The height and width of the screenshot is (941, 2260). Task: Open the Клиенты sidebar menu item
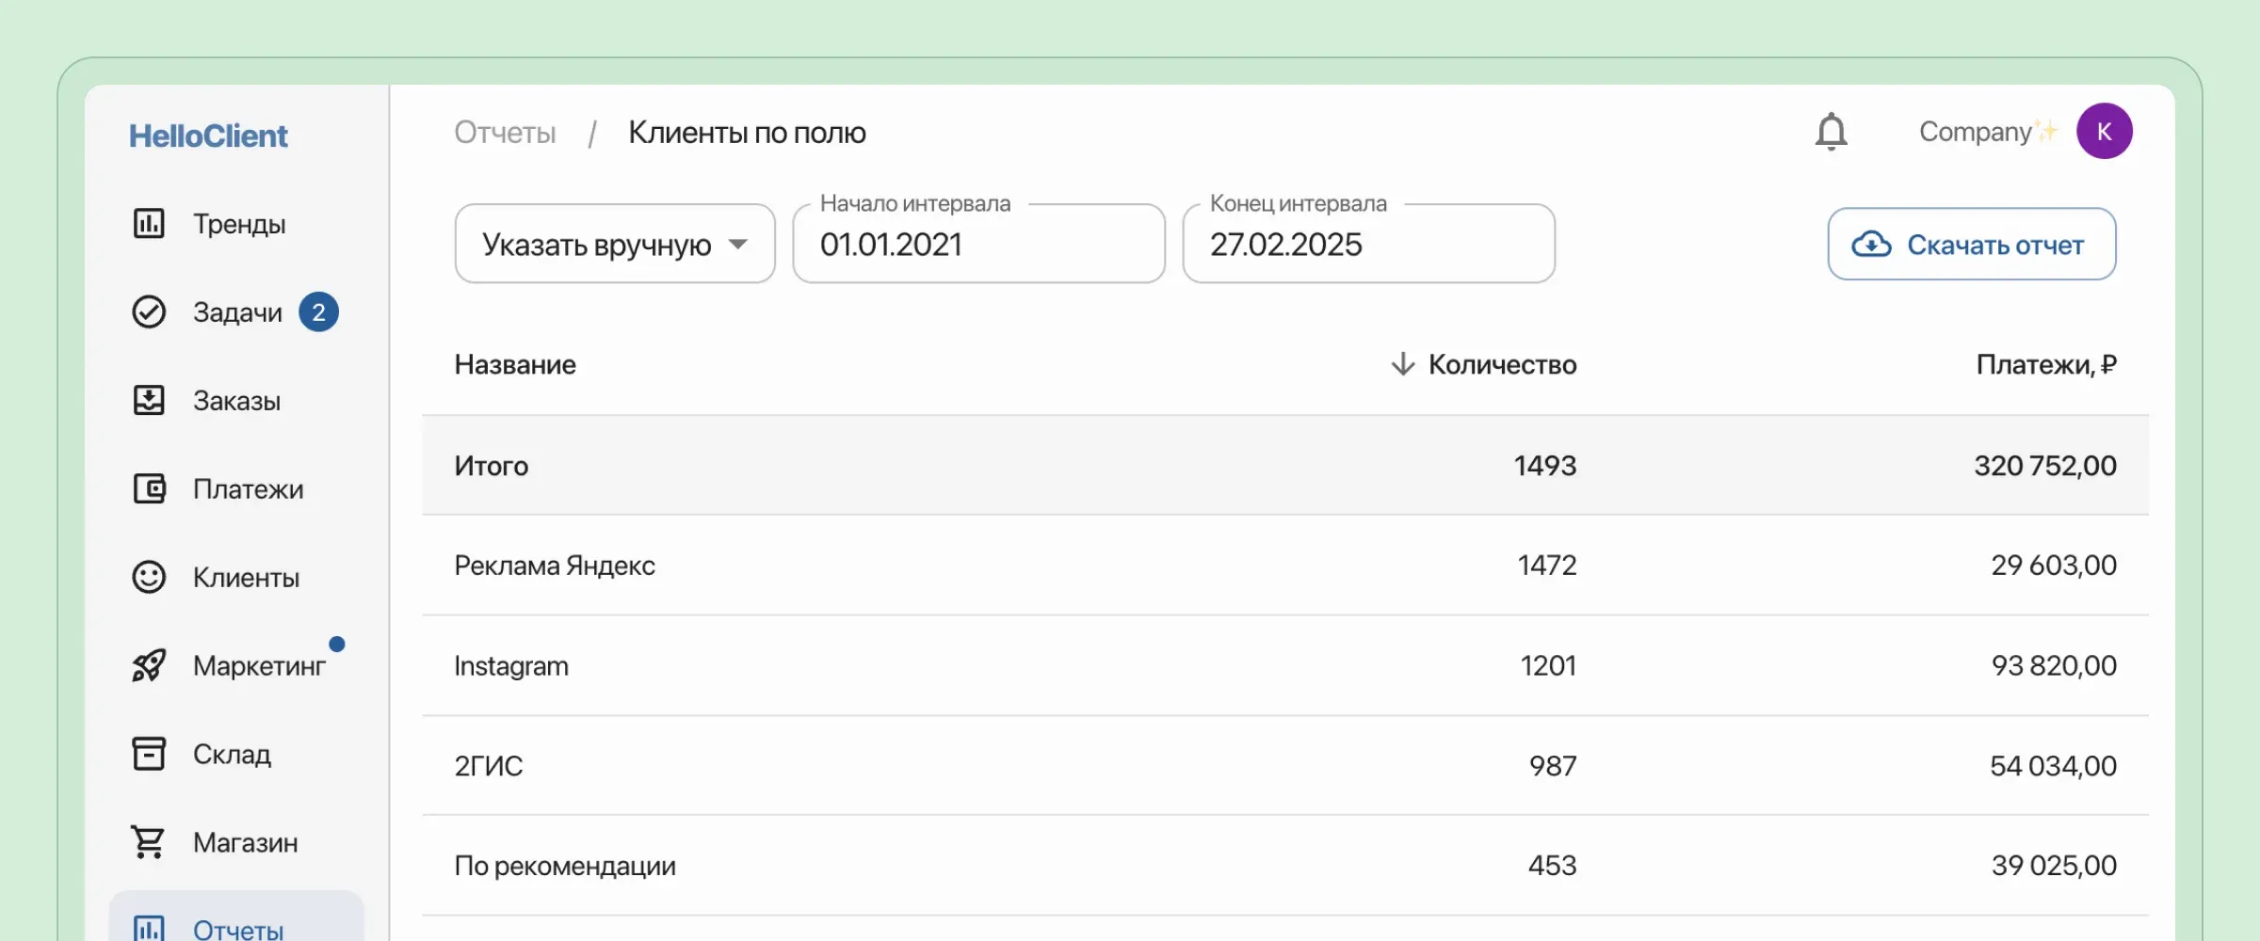coord(246,578)
